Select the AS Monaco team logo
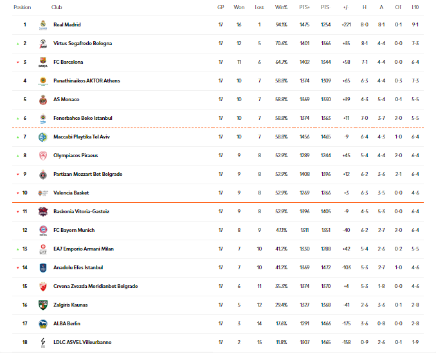436x353 pixels. (42, 100)
